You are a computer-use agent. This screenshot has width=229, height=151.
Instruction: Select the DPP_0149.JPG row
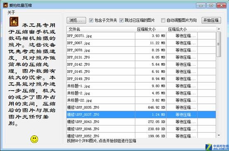tap(141, 79)
